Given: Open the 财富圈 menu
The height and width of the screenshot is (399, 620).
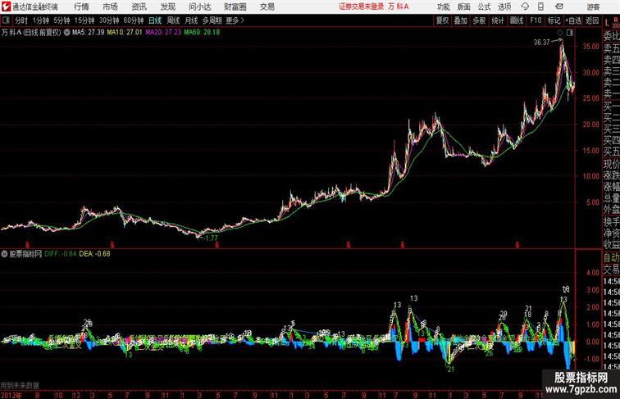Looking at the screenshot, I should click(235, 7).
